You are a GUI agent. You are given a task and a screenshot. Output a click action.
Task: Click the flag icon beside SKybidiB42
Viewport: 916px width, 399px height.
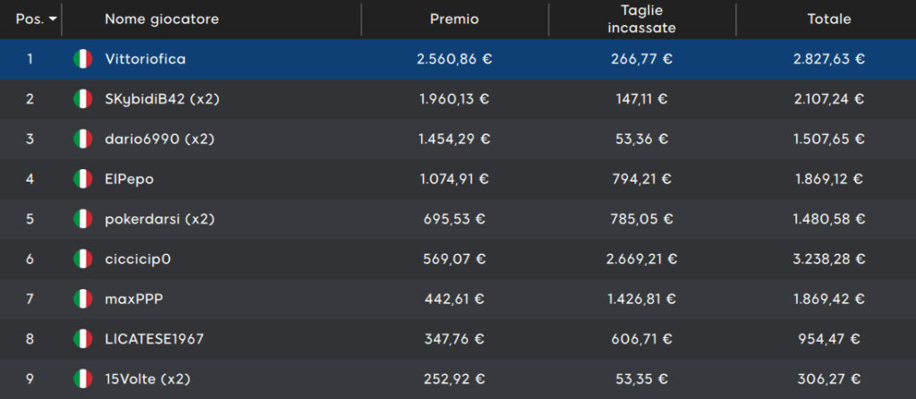pos(83,98)
